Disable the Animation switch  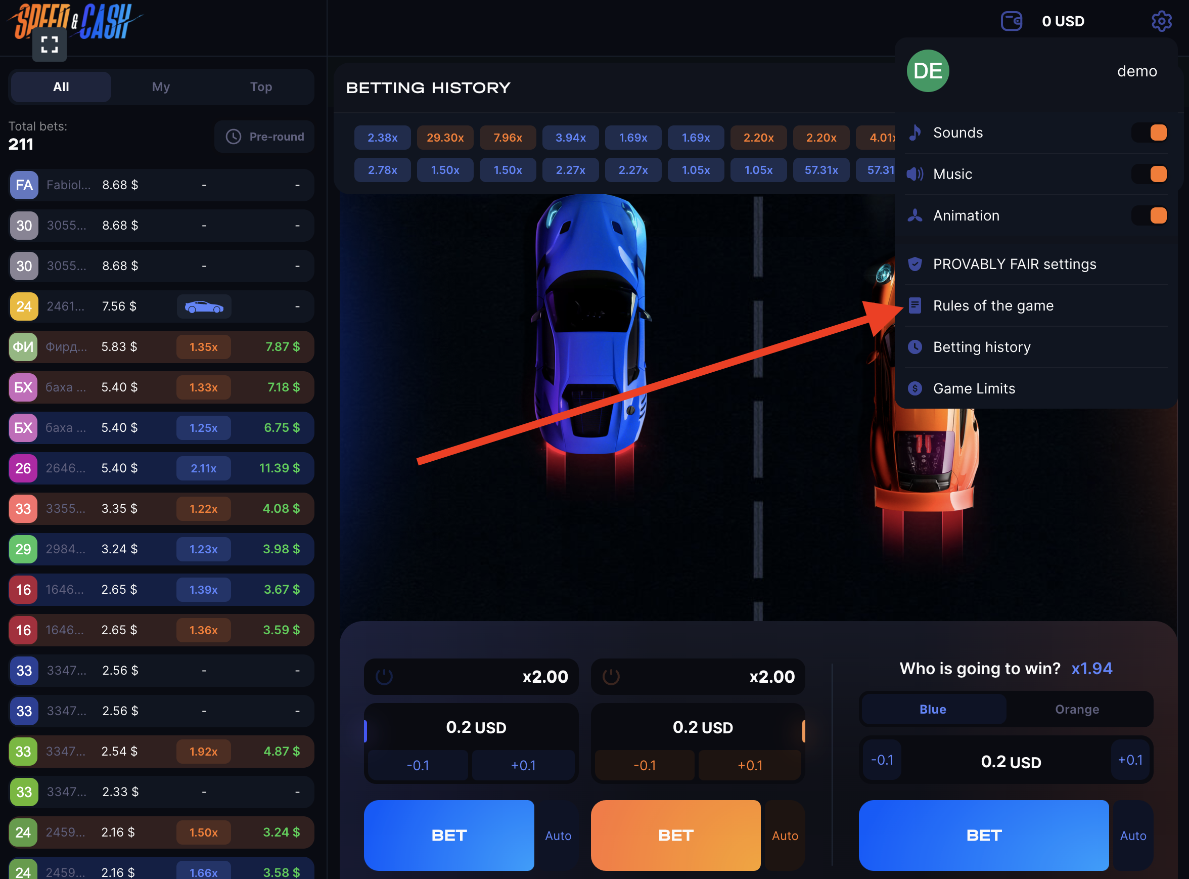tap(1149, 215)
